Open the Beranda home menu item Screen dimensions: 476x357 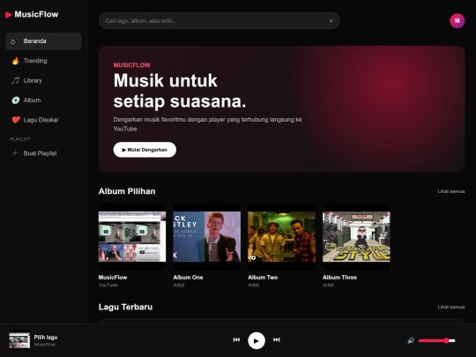pyautogui.click(x=43, y=41)
